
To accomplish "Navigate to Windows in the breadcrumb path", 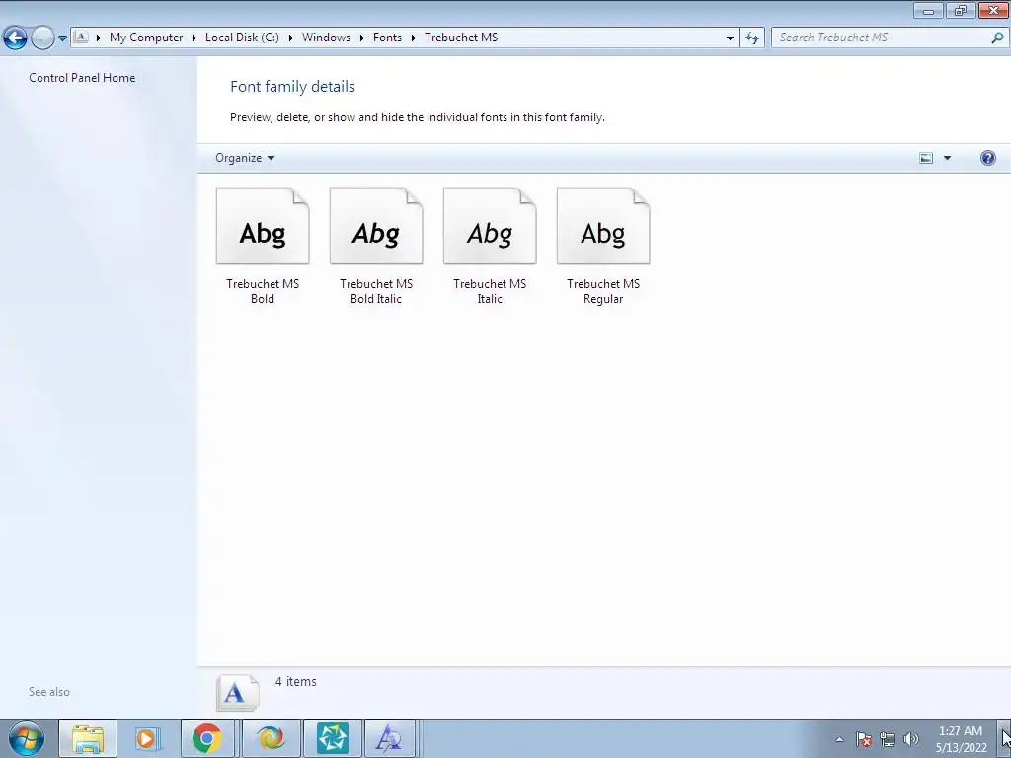I will (x=326, y=38).
